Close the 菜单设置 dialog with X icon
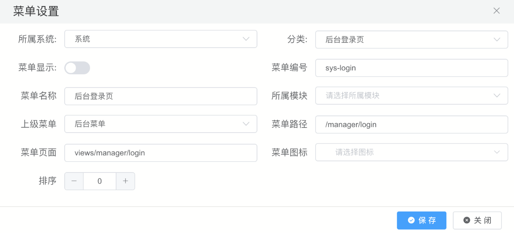 point(496,11)
